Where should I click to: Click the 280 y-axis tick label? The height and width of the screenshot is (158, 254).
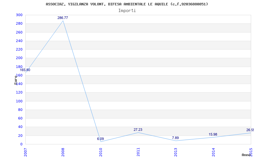pos(19,23)
